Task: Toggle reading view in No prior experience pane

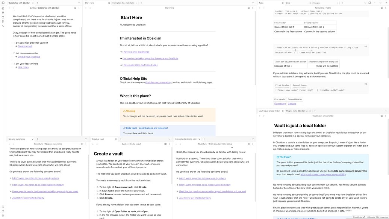Action: tap(82, 144)
